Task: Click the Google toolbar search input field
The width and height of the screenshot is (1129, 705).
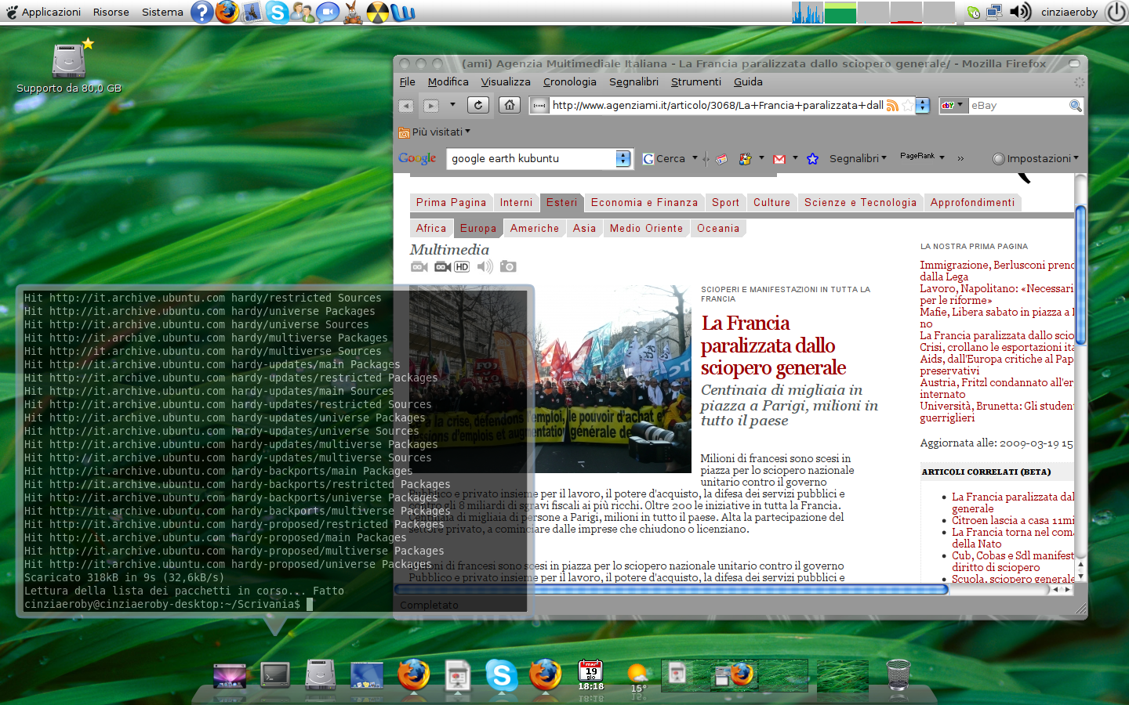Action: (x=532, y=159)
